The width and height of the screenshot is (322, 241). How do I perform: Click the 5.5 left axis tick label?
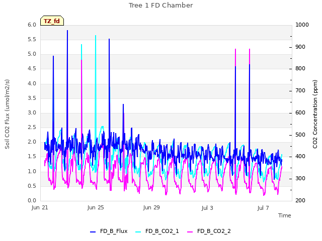point(32,39)
